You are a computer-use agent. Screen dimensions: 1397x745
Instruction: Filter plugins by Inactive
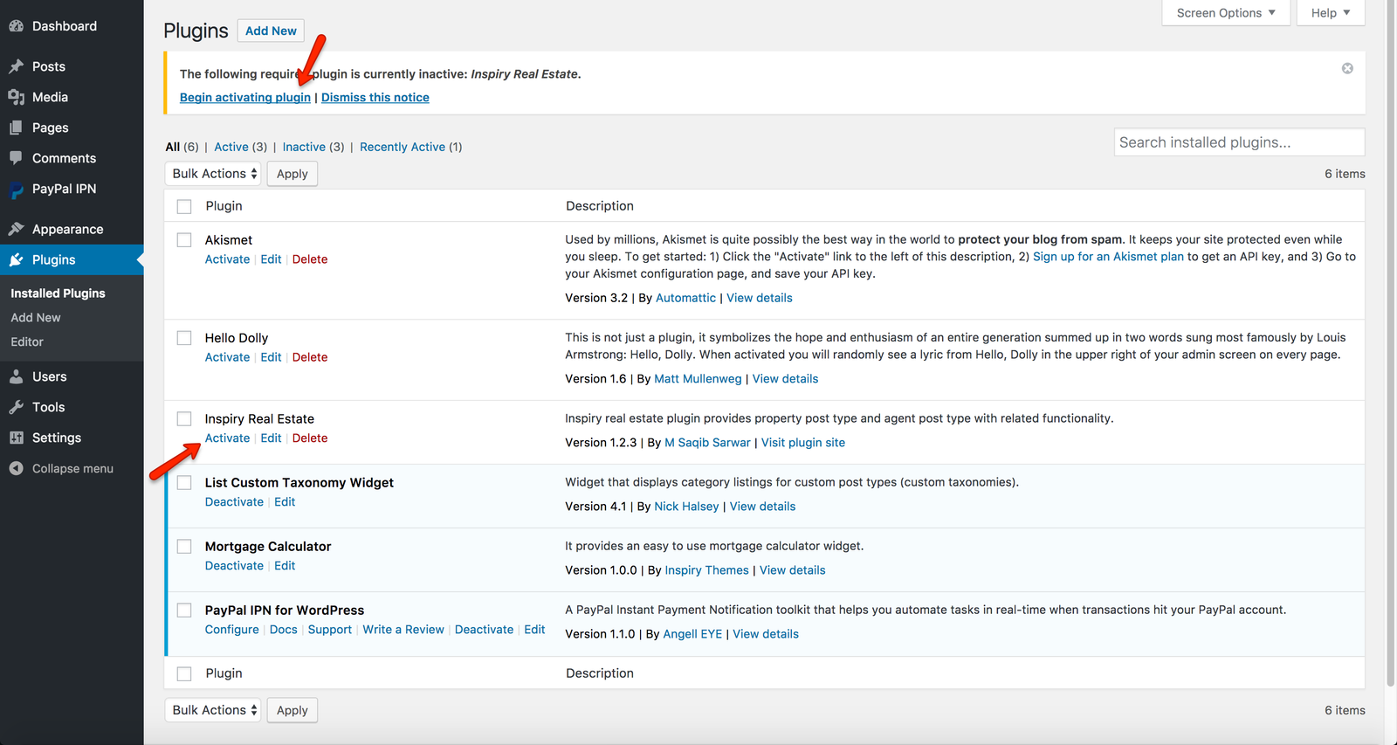(304, 147)
